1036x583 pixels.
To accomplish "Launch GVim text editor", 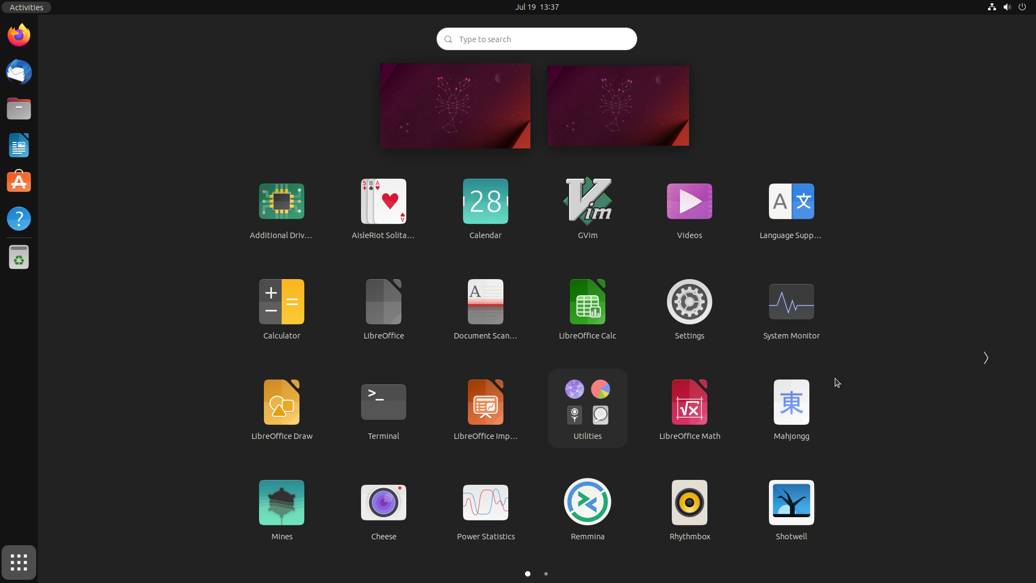I will tap(587, 201).
